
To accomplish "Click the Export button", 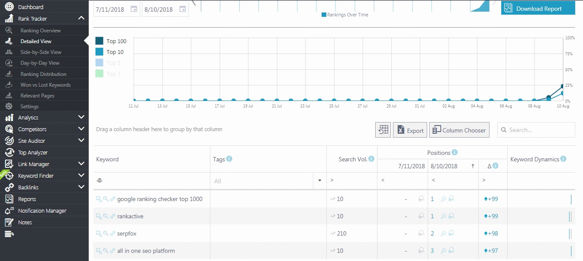I will (410, 130).
